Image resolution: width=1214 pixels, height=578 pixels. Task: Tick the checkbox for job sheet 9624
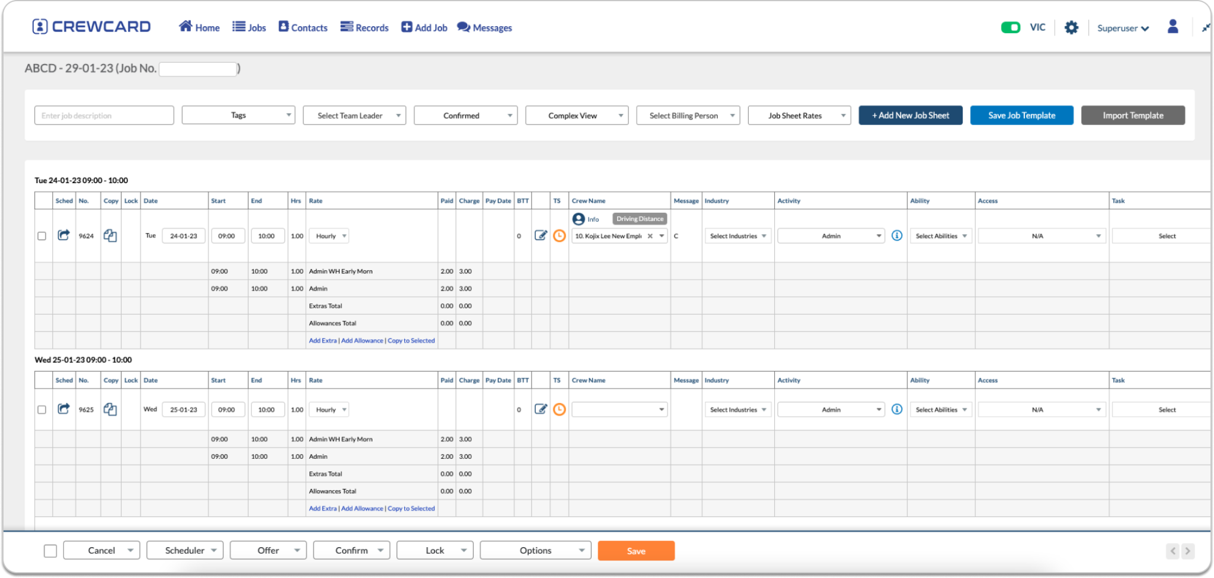(41, 236)
